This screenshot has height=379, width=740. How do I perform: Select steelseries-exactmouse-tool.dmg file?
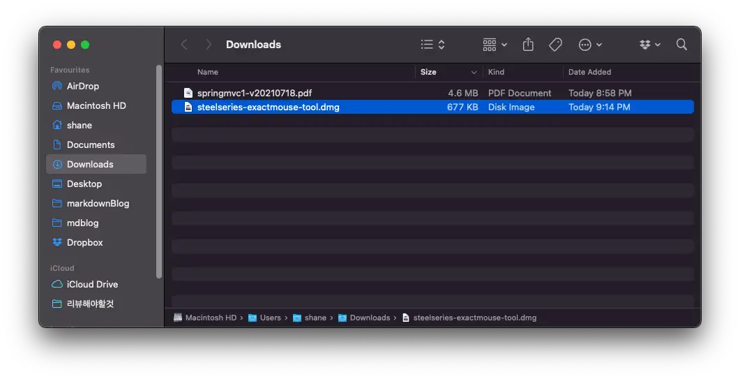point(432,107)
